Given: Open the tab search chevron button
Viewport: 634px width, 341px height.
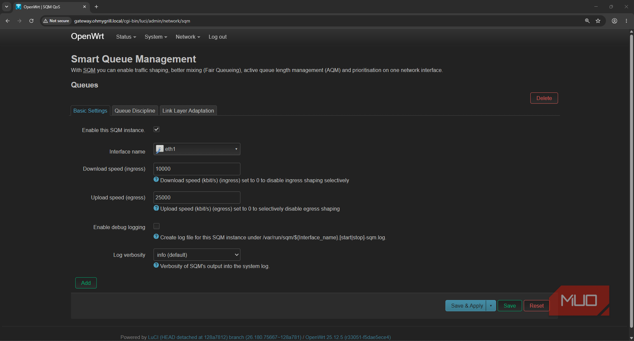Looking at the screenshot, I should pyautogui.click(x=7, y=7).
